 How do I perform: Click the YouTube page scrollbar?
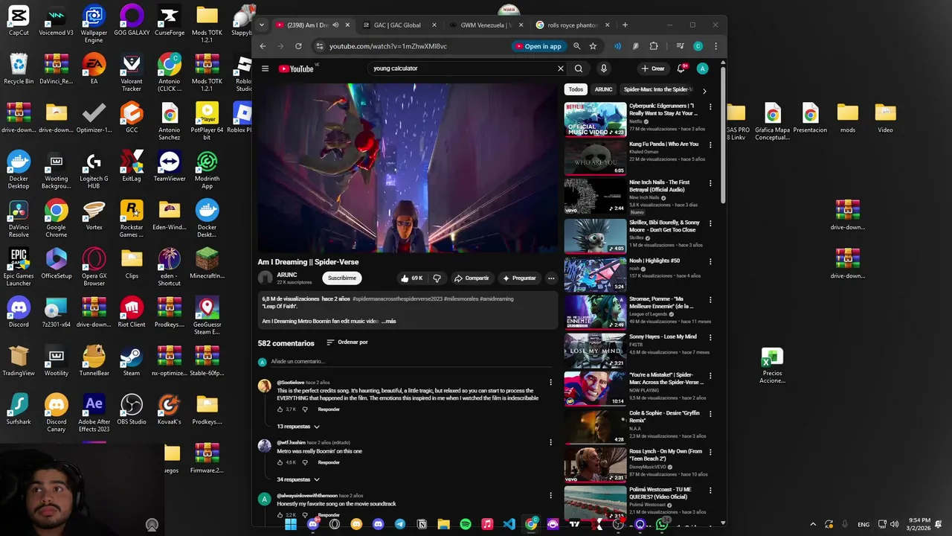(723, 134)
